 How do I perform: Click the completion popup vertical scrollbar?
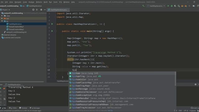coord(175,79)
